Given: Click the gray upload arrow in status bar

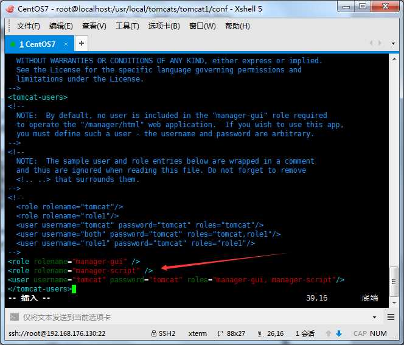Looking at the screenshot, I should (x=329, y=333).
